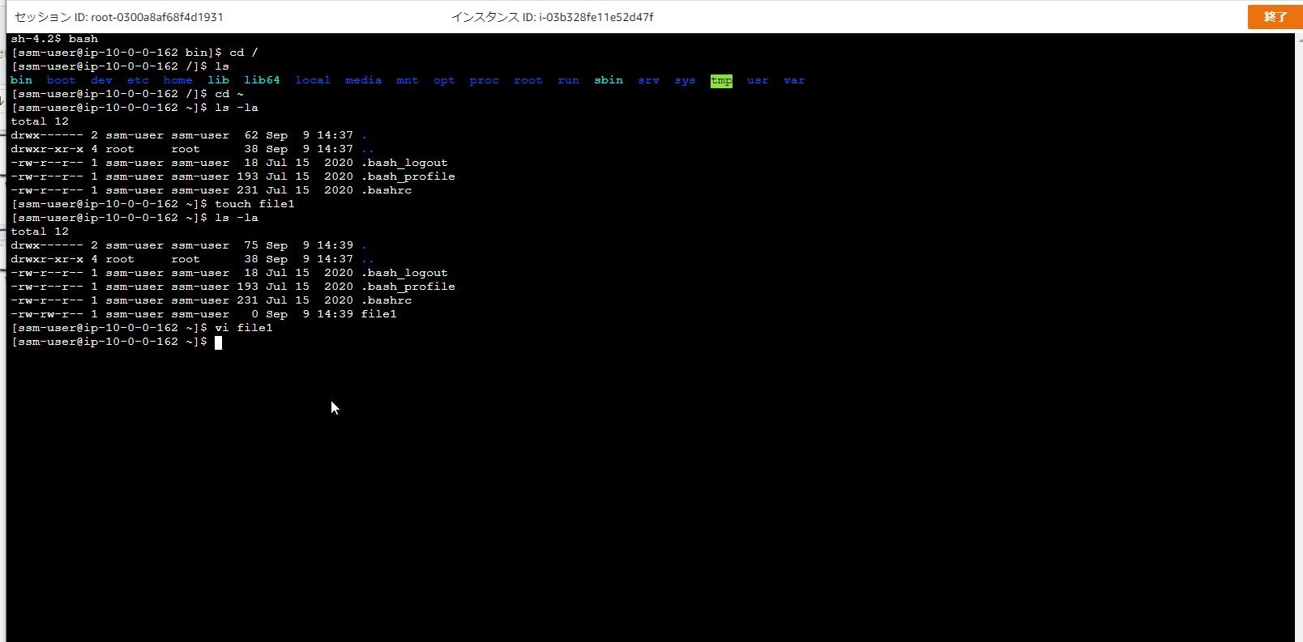Click 'dev' in the directory listing
The image size is (1303, 642).
(x=101, y=80)
